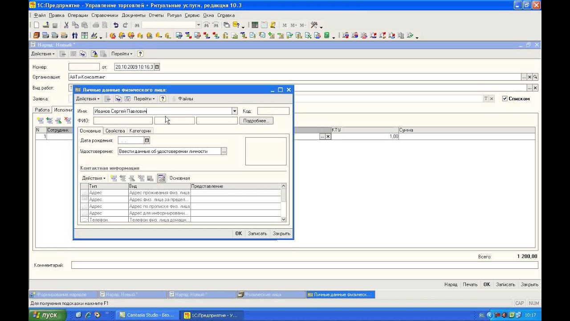The width and height of the screenshot is (570, 321).
Task: Click the system clock showing 10:17
Action: click(x=530, y=315)
